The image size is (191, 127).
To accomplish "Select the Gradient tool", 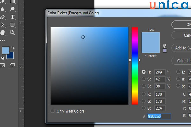I will pyautogui.click(x=12, y=1).
